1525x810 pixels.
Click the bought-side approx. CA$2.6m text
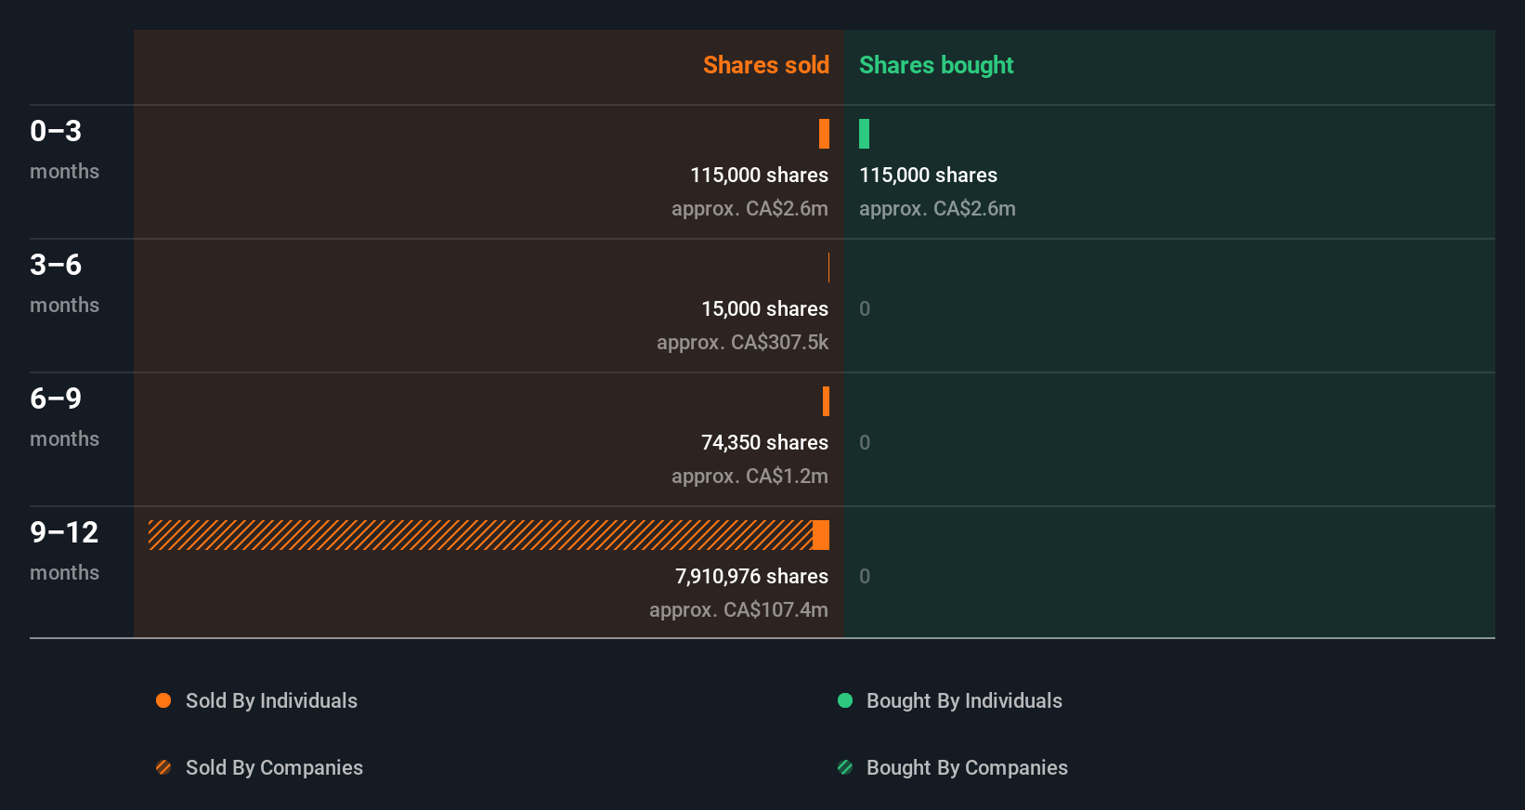pyautogui.click(x=937, y=208)
